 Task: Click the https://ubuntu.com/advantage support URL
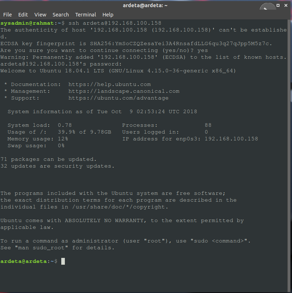coord(118,98)
